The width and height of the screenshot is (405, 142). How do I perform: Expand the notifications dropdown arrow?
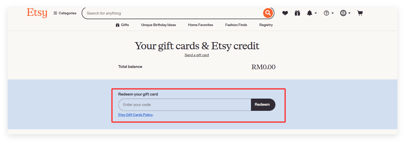[x=316, y=13]
